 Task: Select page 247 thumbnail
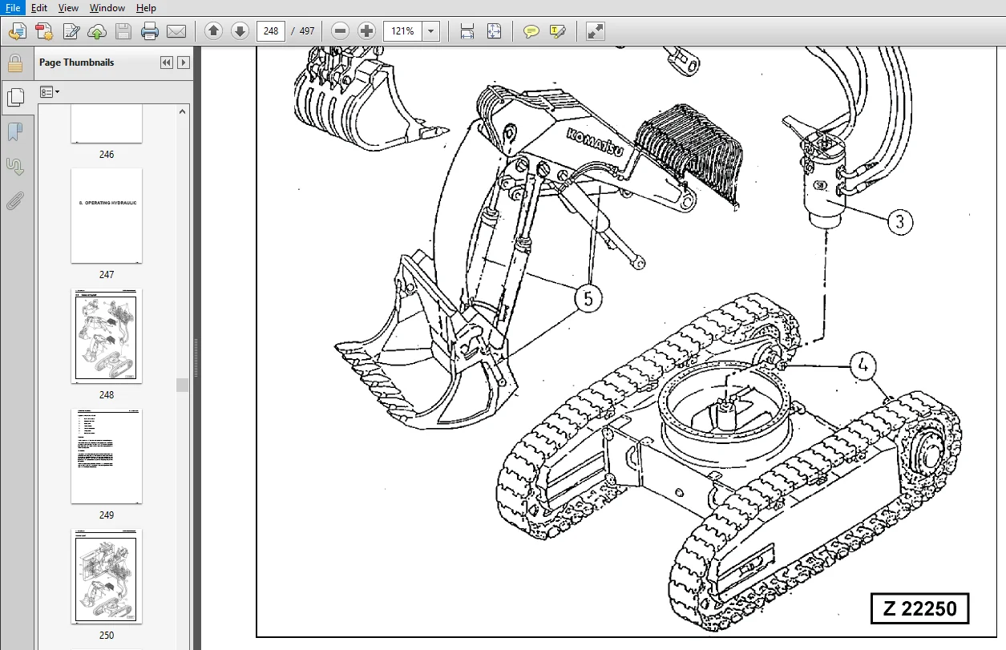coord(107,216)
